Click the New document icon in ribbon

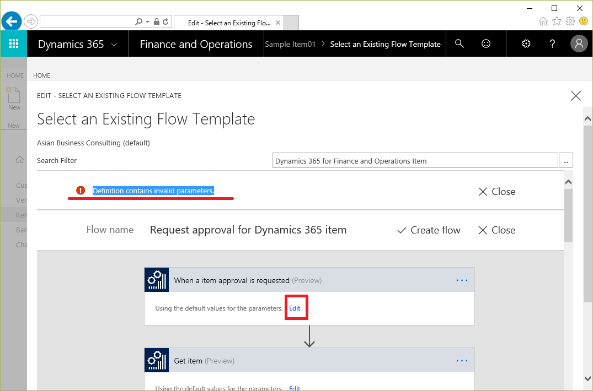click(14, 95)
